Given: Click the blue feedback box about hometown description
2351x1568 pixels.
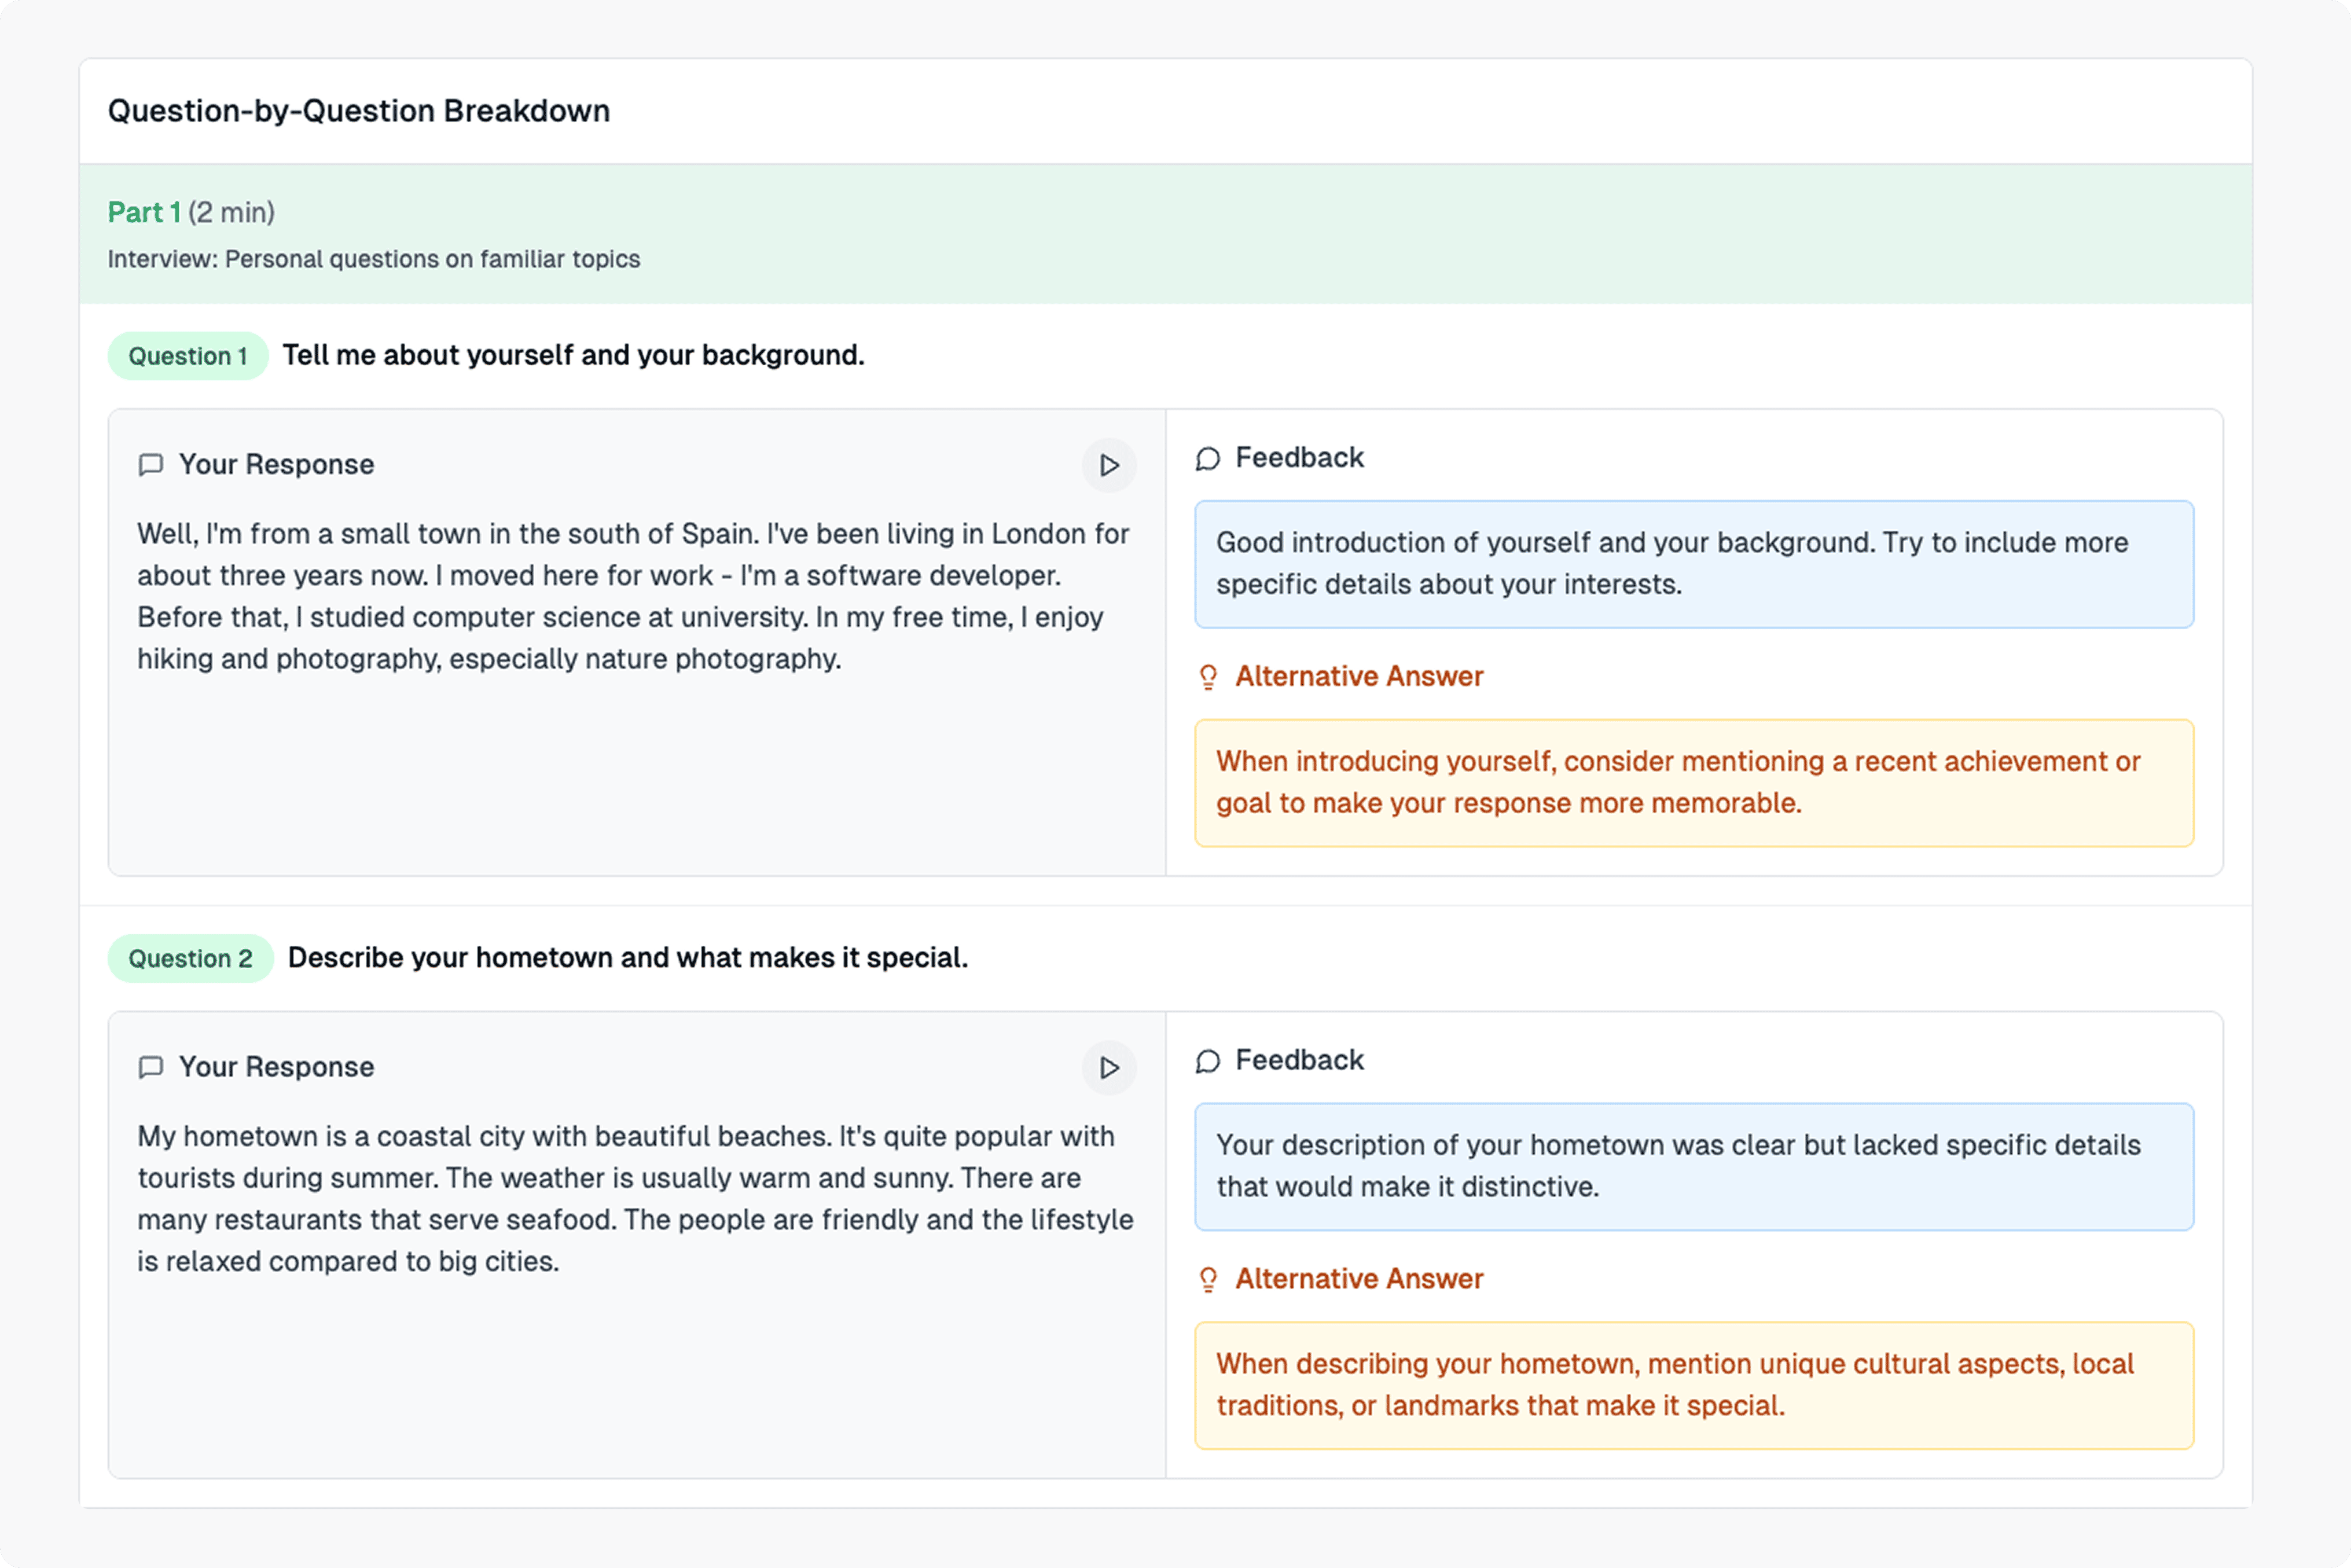Looking at the screenshot, I should [x=1693, y=1166].
